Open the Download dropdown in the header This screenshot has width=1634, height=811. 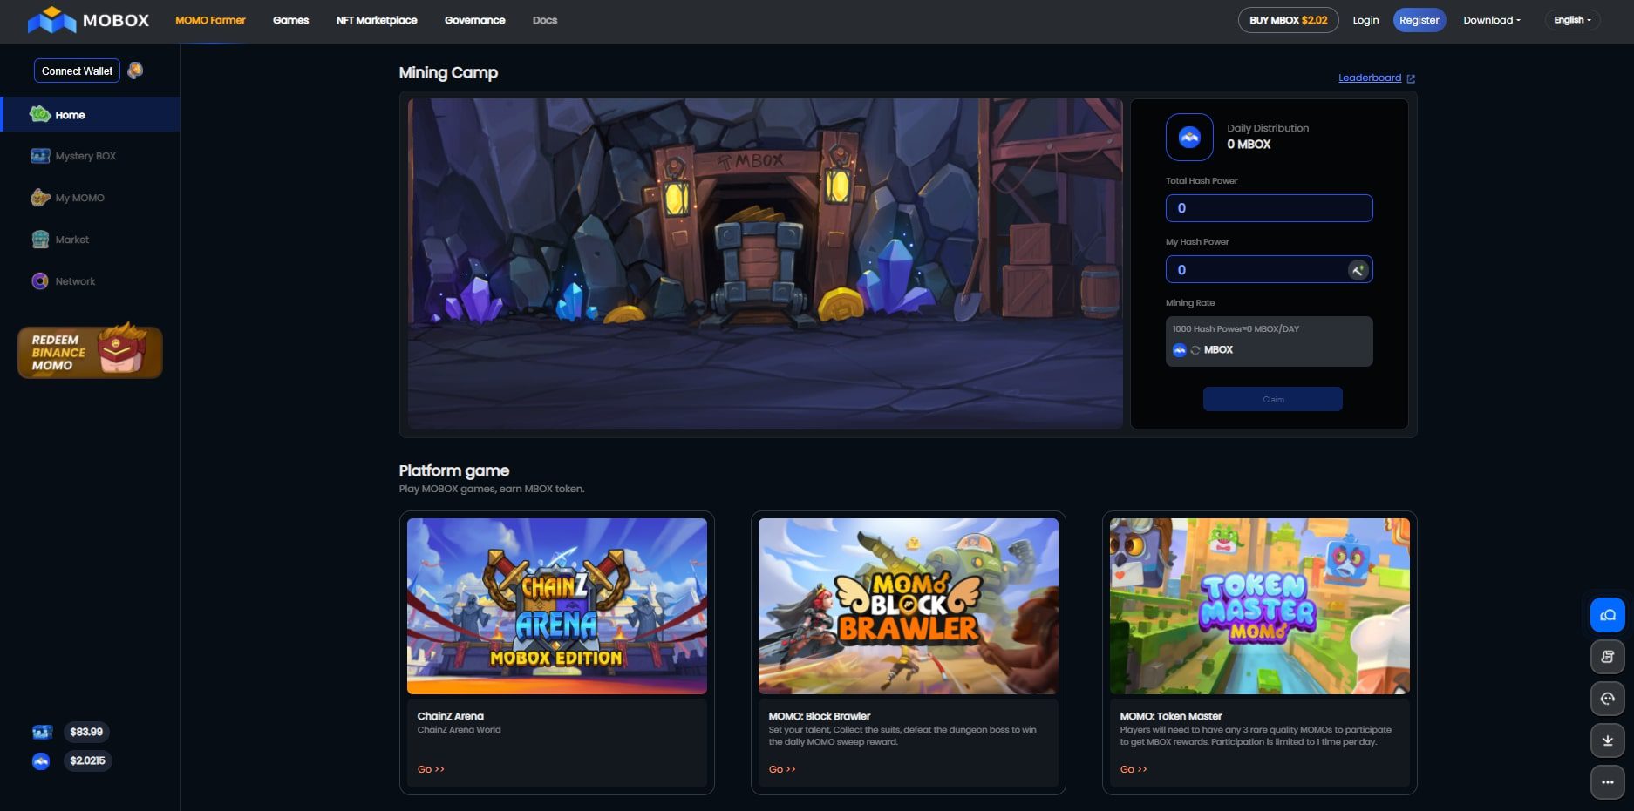pyautogui.click(x=1491, y=20)
